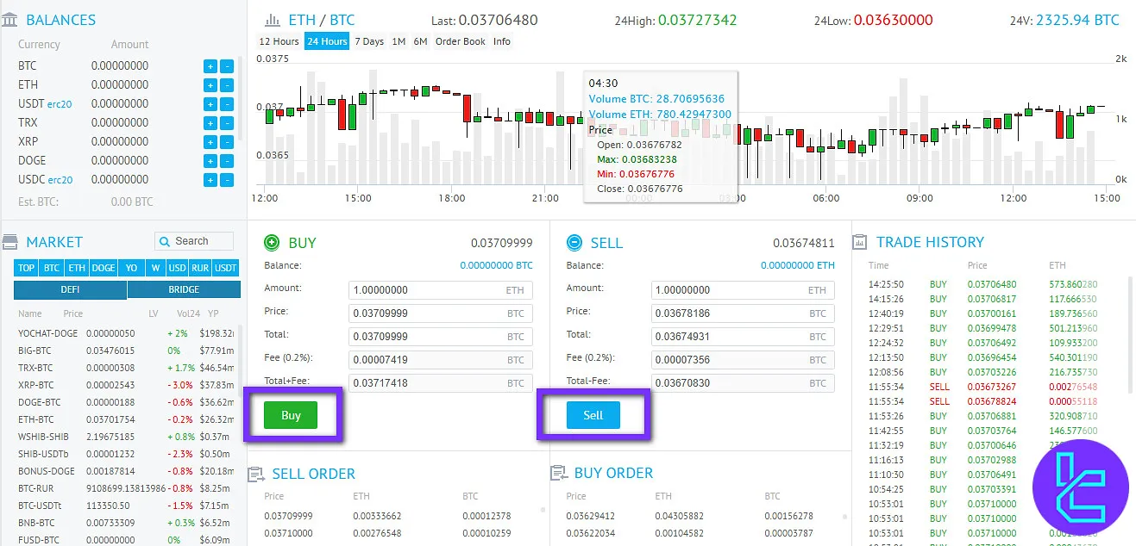Viewport: 1136px width, 546px height.
Task: Switch chart to 6M range
Action: (420, 41)
